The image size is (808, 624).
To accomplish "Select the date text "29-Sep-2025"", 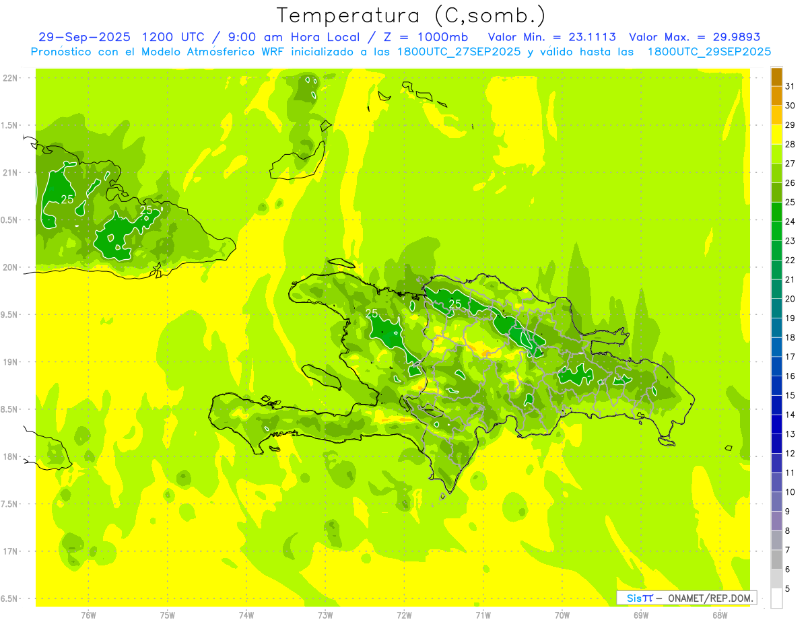I will 83,37.
